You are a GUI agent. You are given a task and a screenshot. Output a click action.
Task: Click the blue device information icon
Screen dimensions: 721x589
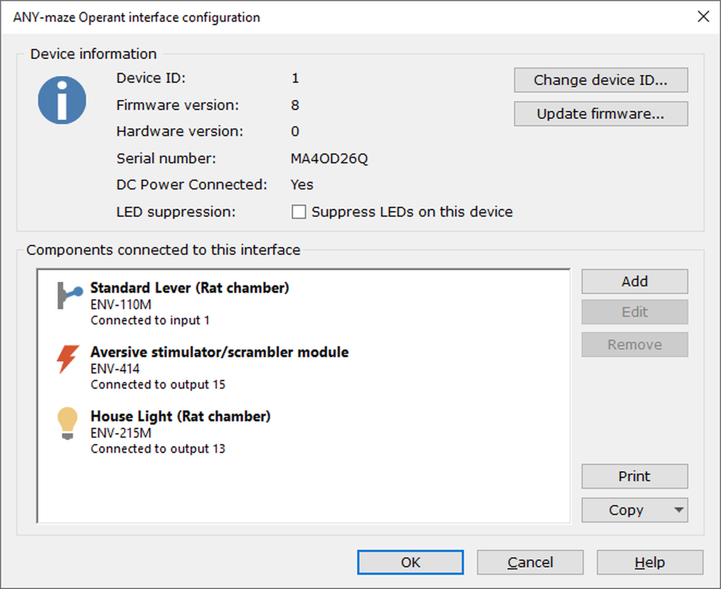62,100
